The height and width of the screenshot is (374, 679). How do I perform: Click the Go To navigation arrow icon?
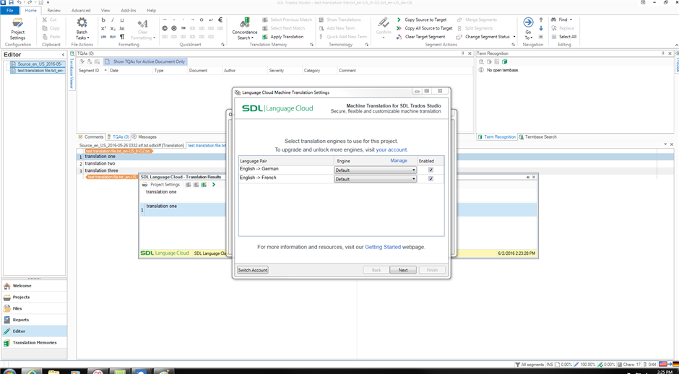(528, 23)
